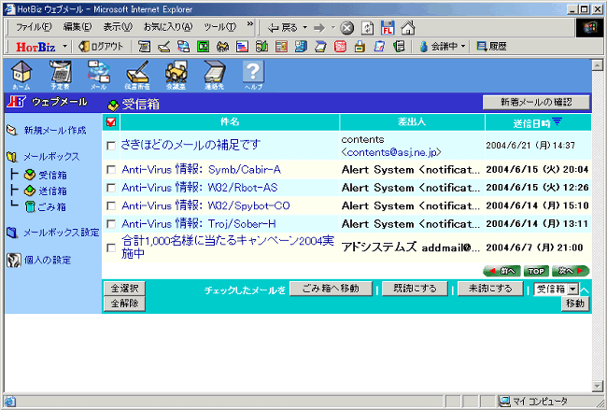Click the 新規メール作成 envelope icon
The width and height of the screenshot is (607, 410).
pyautogui.click(x=12, y=130)
